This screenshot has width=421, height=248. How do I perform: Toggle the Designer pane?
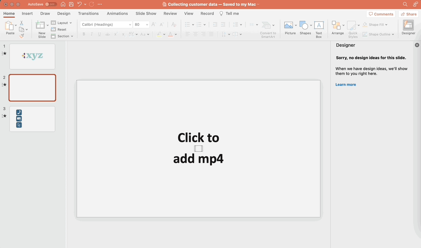pyautogui.click(x=408, y=28)
